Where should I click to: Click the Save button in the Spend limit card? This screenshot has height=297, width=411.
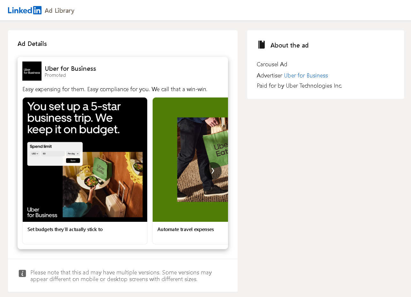73,160
